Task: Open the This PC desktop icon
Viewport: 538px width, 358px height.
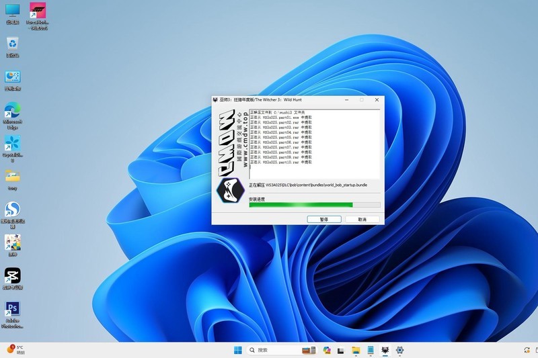Action: (x=12, y=13)
